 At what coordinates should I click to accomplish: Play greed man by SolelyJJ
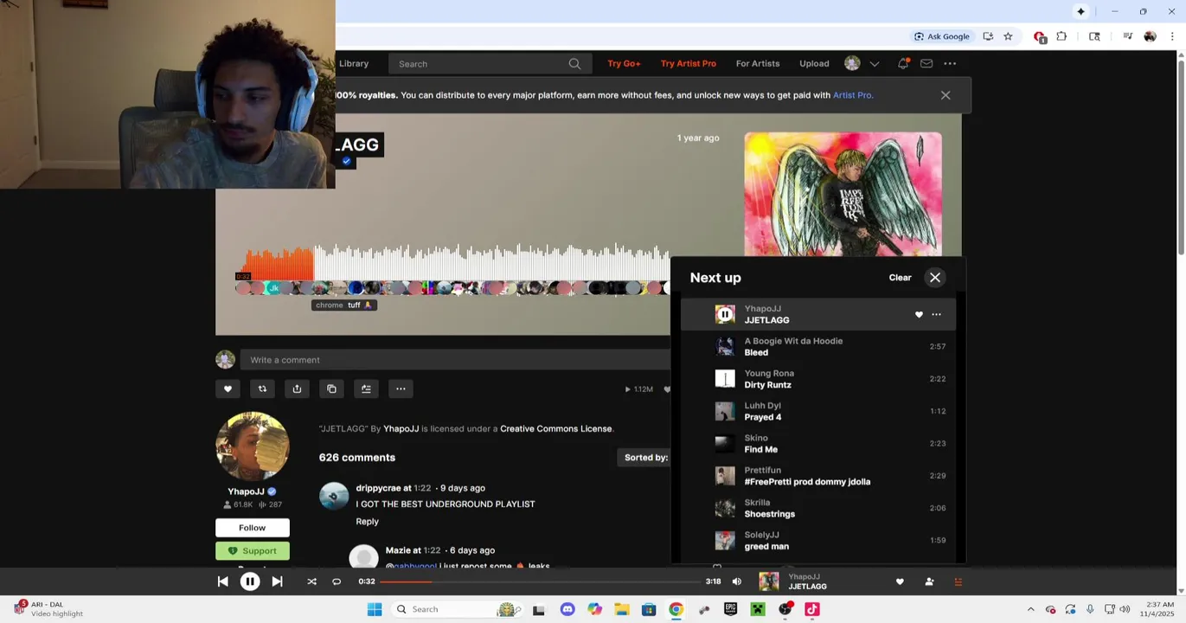coord(818,541)
